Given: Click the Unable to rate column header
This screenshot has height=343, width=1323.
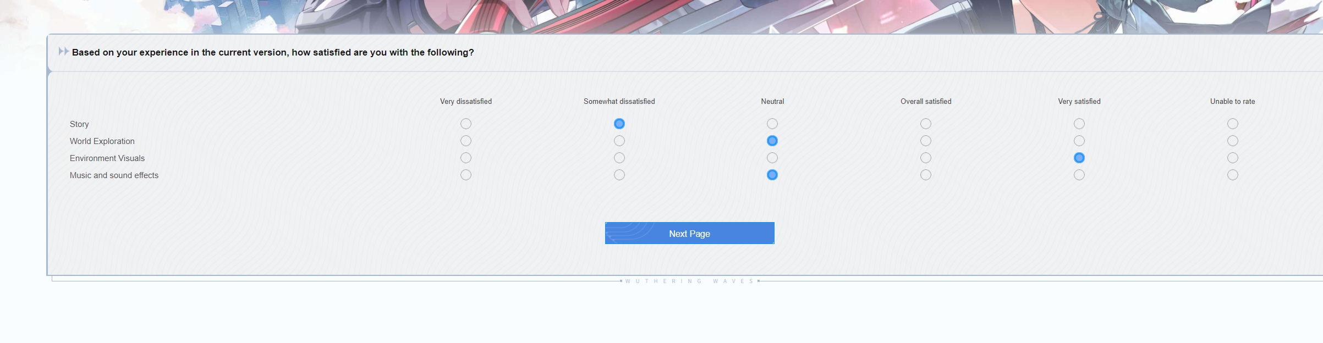Looking at the screenshot, I should pyautogui.click(x=1233, y=101).
